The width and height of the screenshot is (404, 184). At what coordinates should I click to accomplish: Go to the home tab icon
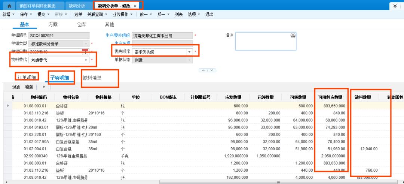pos(9,6)
